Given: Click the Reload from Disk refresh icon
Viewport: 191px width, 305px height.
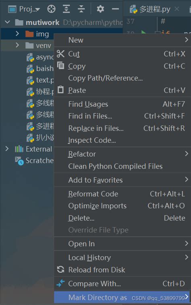Looking at the screenshot, I should [x=60, y=269].
